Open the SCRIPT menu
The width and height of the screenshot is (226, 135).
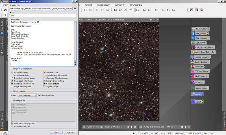click(x=88, y=5)
